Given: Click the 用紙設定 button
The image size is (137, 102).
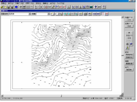Looking at the screenshot, I should point(129,54).
